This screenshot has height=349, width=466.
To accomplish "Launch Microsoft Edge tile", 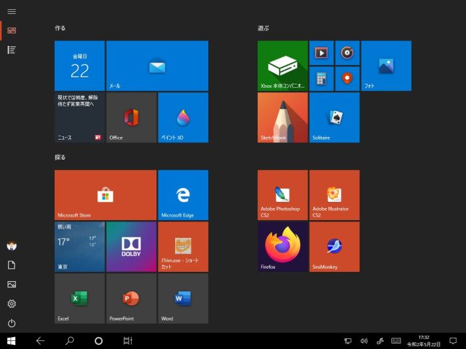I will [x=183, y=195].
